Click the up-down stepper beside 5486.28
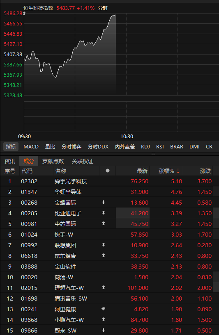Viewport: 219px width, 335px height. click(24, 14)
